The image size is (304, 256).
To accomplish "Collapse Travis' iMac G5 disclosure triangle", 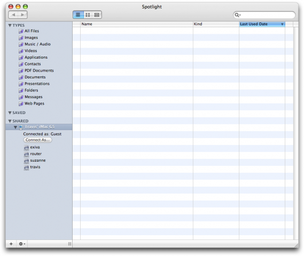I will [15, 127].
